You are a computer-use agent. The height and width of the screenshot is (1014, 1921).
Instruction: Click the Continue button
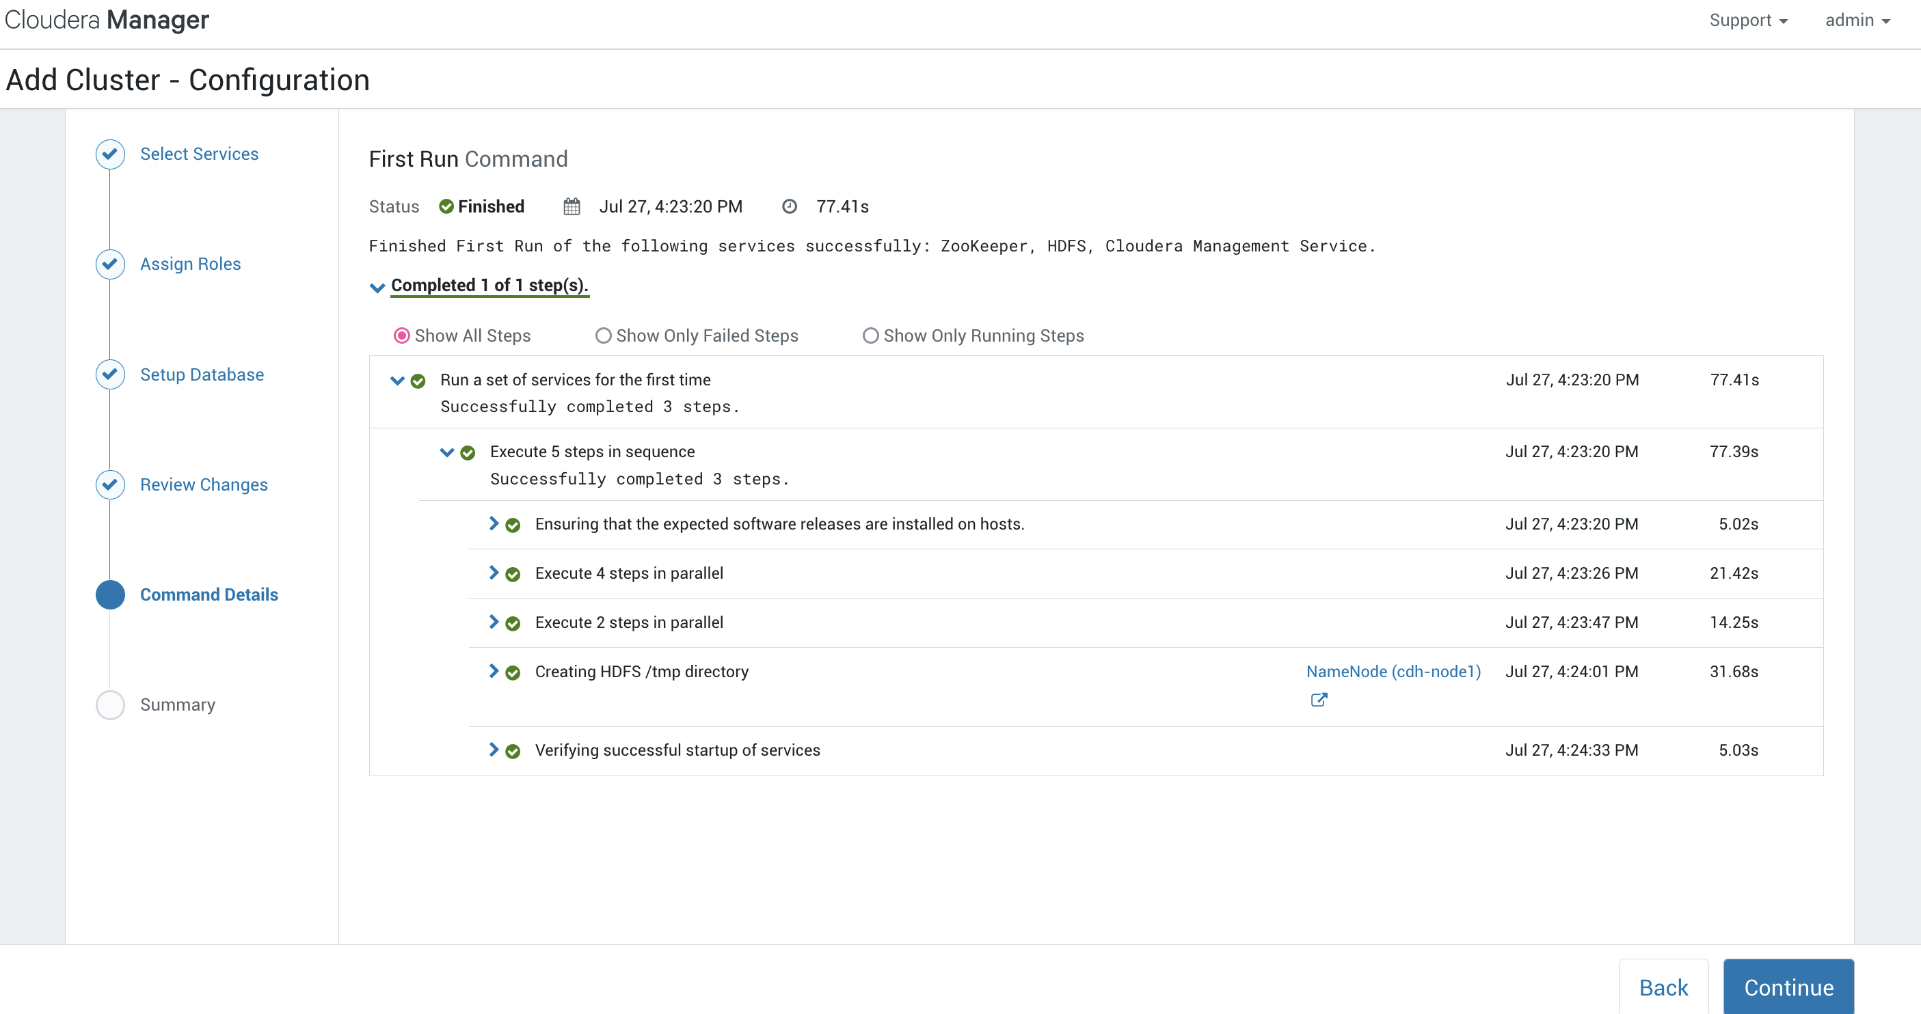(1788, 987)
